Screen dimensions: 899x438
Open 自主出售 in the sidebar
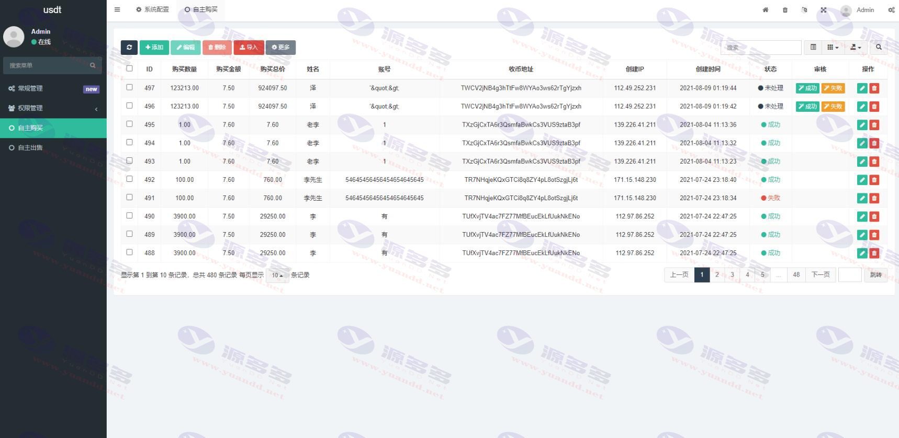(53, 148)
